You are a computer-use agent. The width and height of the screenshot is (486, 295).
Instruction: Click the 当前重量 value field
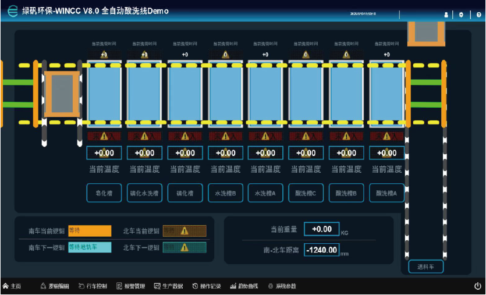coord(321,230)
